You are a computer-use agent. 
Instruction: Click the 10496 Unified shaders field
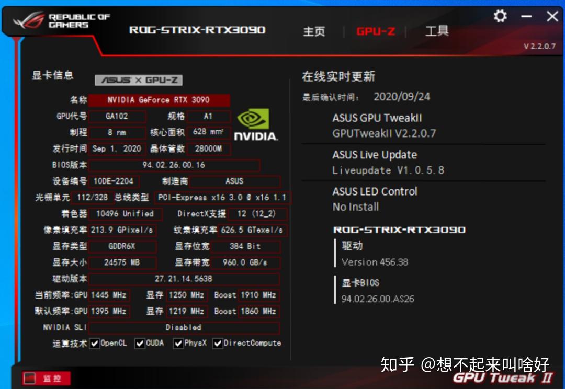[x=125, y=214]
